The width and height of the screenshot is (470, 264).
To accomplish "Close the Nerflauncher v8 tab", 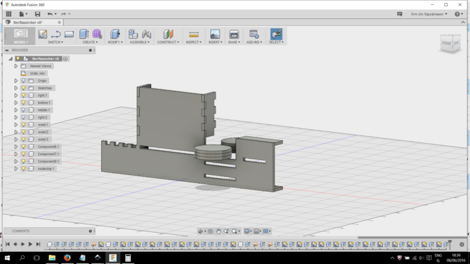I will point(59,22).
